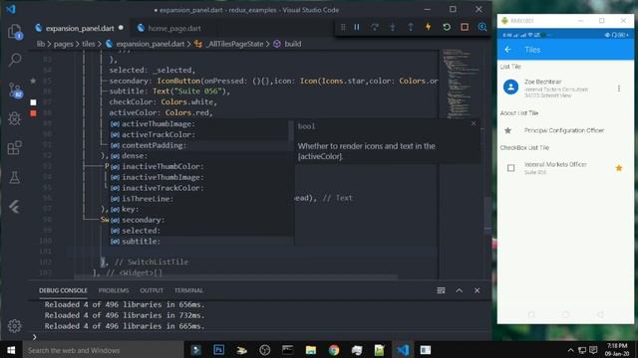Image resolution: width=638 pixels, height=358 pixels.
Task: Maximize the panel with the chevron up
Action: coord(459,290)
